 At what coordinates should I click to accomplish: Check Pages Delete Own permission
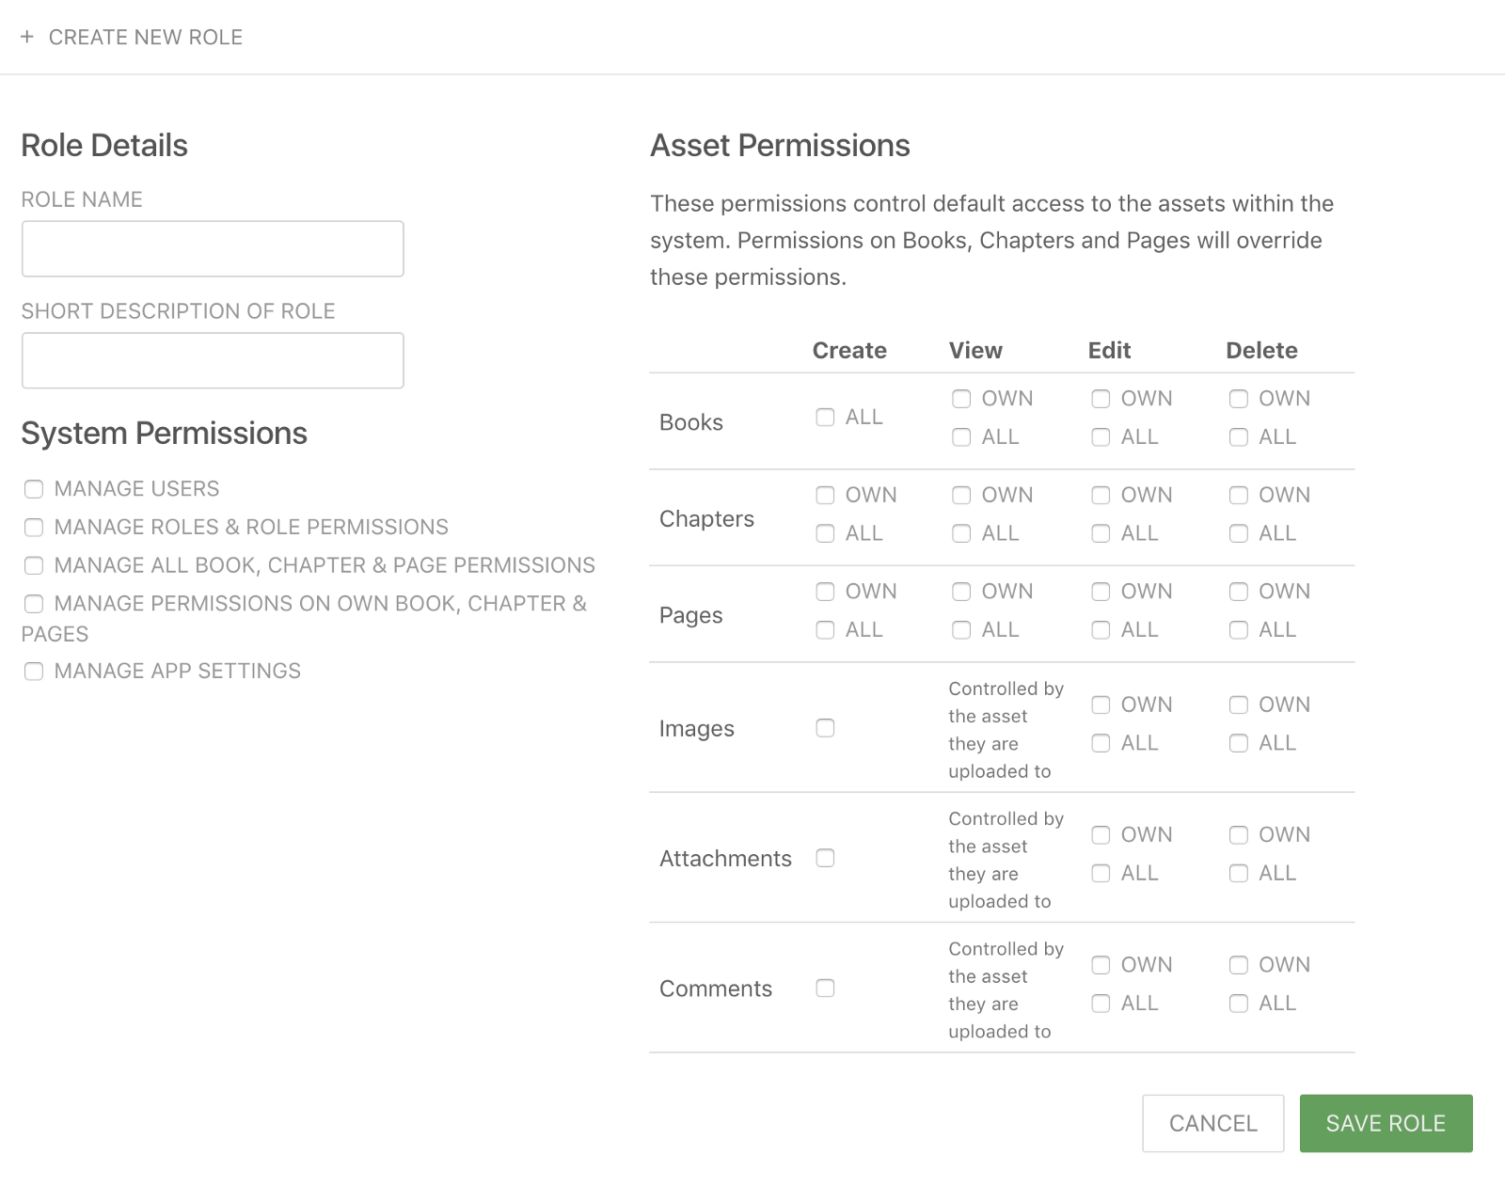tap(1239, 592)
